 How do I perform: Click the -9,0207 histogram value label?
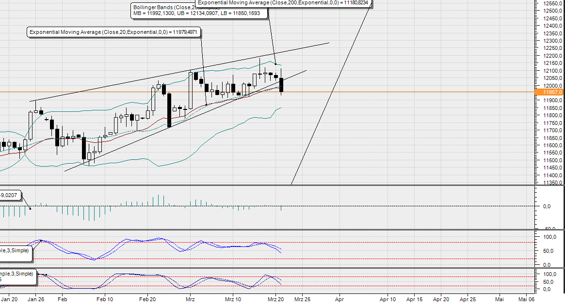(x=10, y=196)
